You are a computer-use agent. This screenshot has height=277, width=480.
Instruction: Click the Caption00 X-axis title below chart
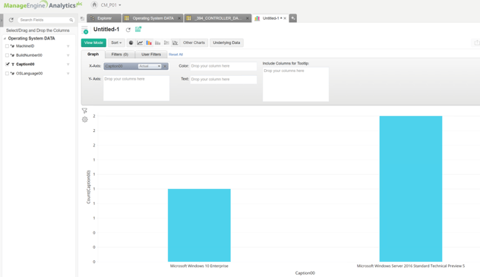point(305,273)
